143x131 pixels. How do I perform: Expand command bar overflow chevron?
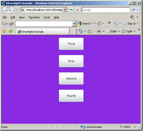click(x=139, y=30)
